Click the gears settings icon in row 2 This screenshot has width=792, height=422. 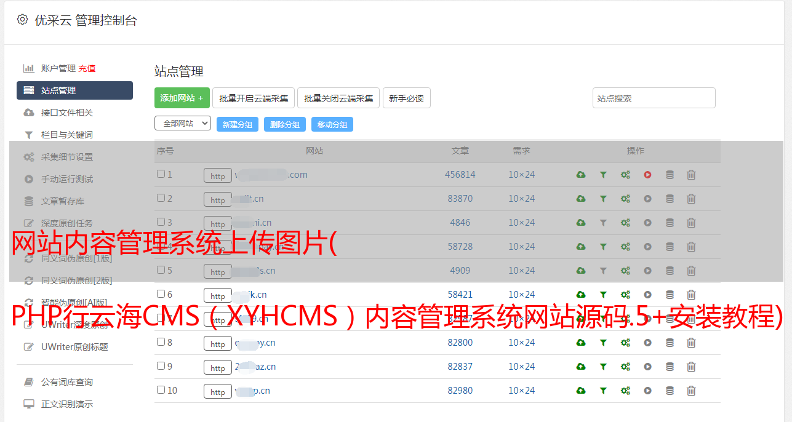pyautogui.click(x=625, y=199)
